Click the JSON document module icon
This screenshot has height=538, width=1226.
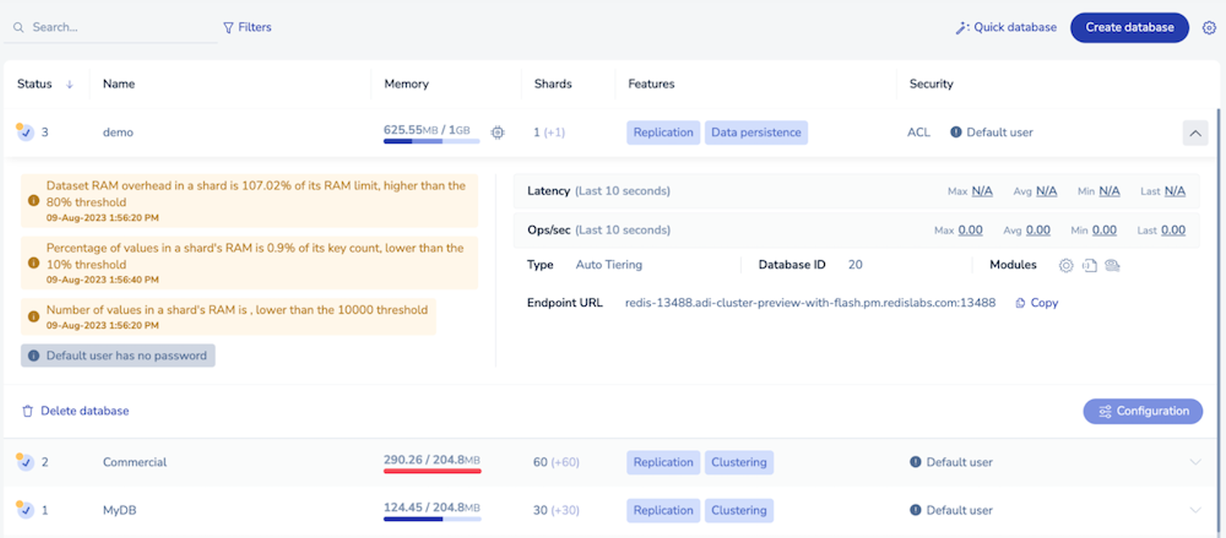(x=1089, y=265)
